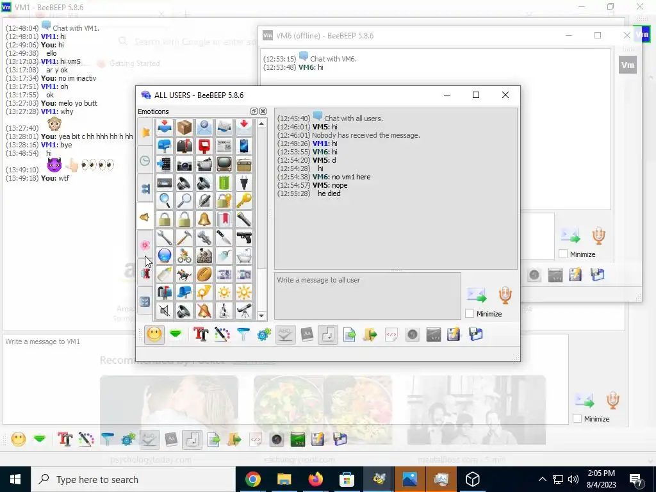Insert the wrench emoticon
Screen dimensions: 656x492
[165, 238]
